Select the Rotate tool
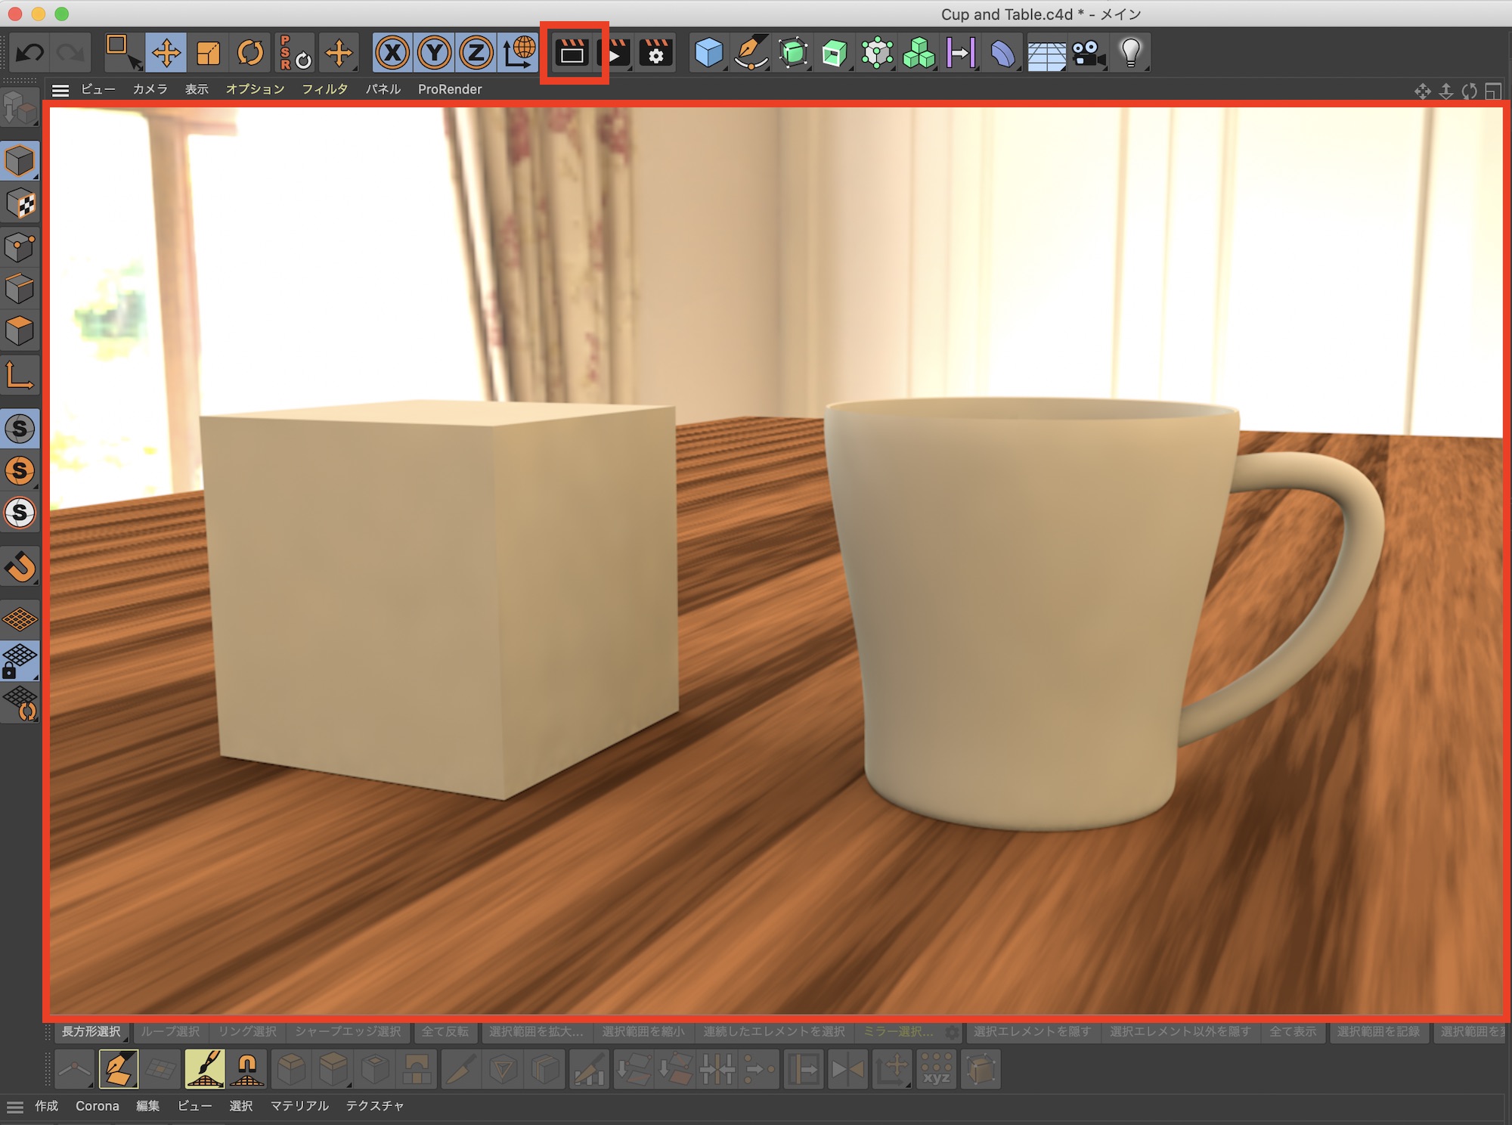Viewport: 1512px width, 1125px height. point(250,53)
